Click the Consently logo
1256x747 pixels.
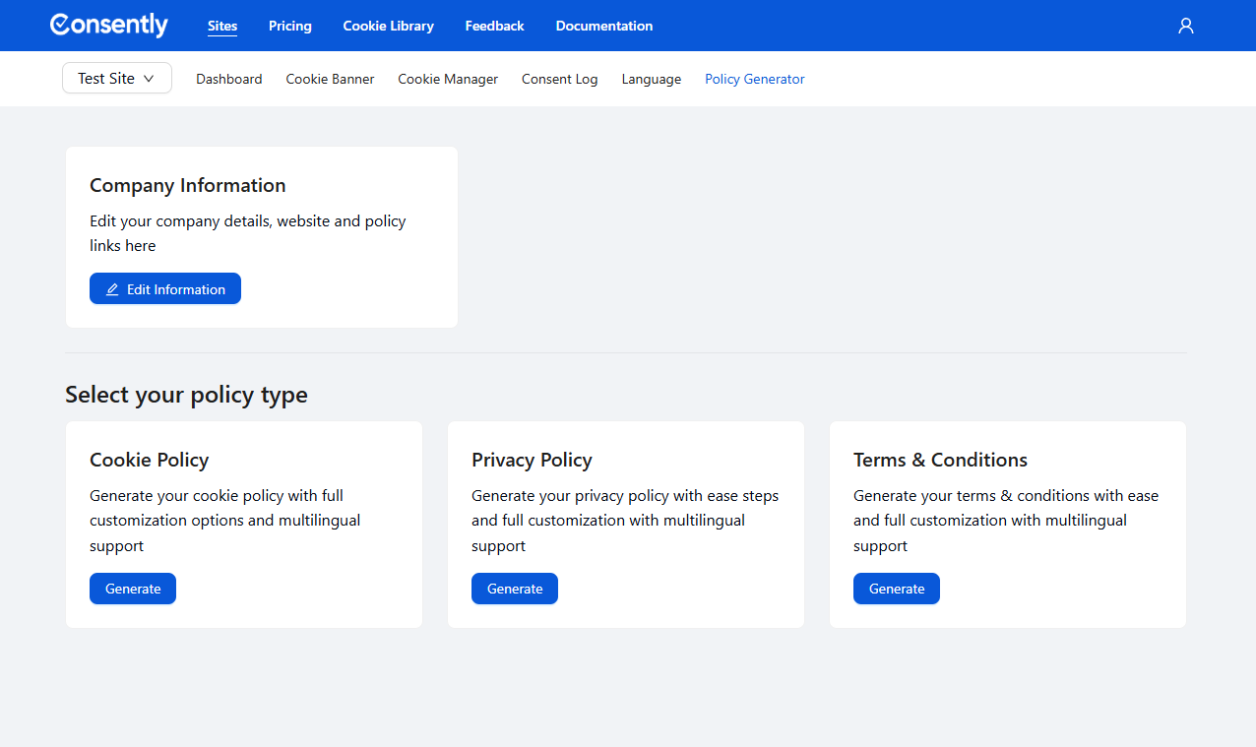click(109, 26)
